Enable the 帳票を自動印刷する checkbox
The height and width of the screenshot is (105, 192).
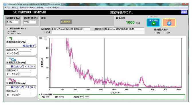click(x=8, y=29)
